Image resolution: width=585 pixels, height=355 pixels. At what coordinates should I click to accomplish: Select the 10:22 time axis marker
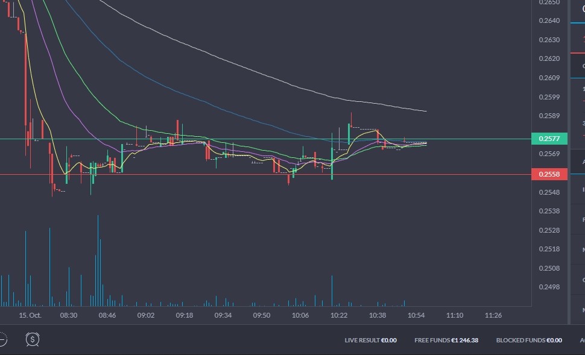(x=339, y=315)
